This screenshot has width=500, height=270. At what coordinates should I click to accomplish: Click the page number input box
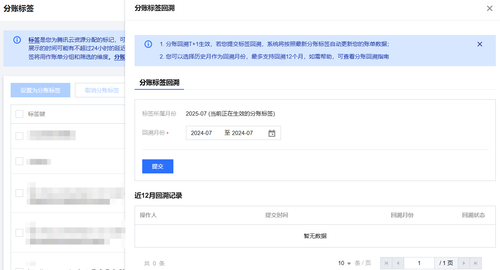tap(419, 263)
